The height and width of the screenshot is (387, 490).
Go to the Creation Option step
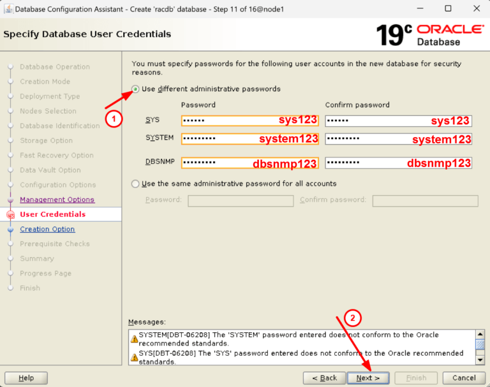pos(47,229)
